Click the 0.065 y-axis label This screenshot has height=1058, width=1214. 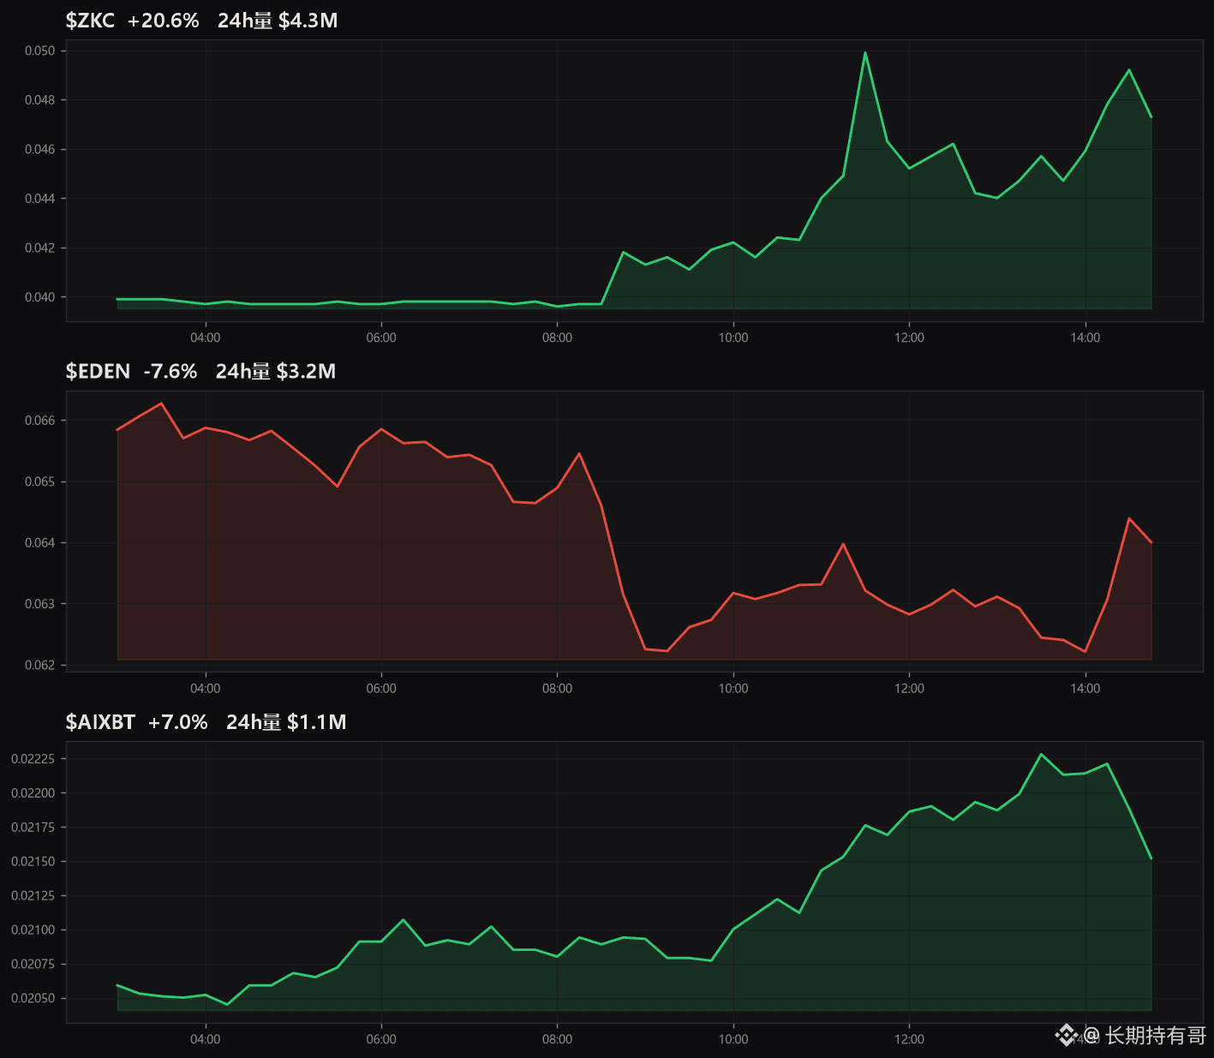click(39, 481)
